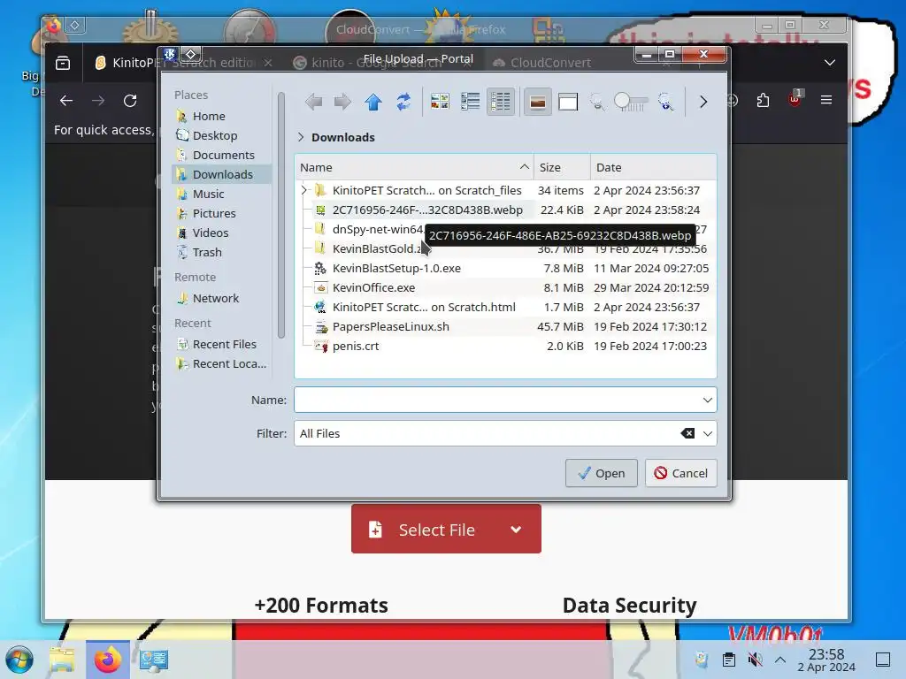The image size is (906, 679).
Task: Click the zoom in magnifier icon
Action: 666,103
